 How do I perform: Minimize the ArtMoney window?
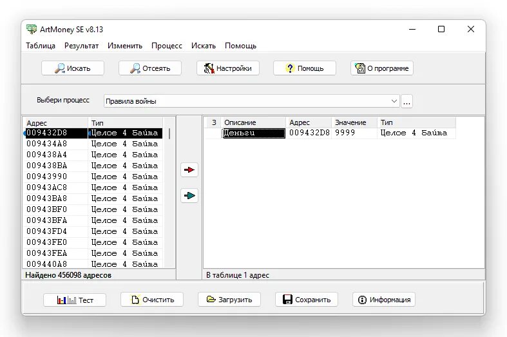coord(412,29)
